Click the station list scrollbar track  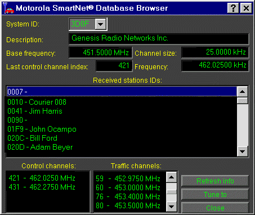[243, 125]
